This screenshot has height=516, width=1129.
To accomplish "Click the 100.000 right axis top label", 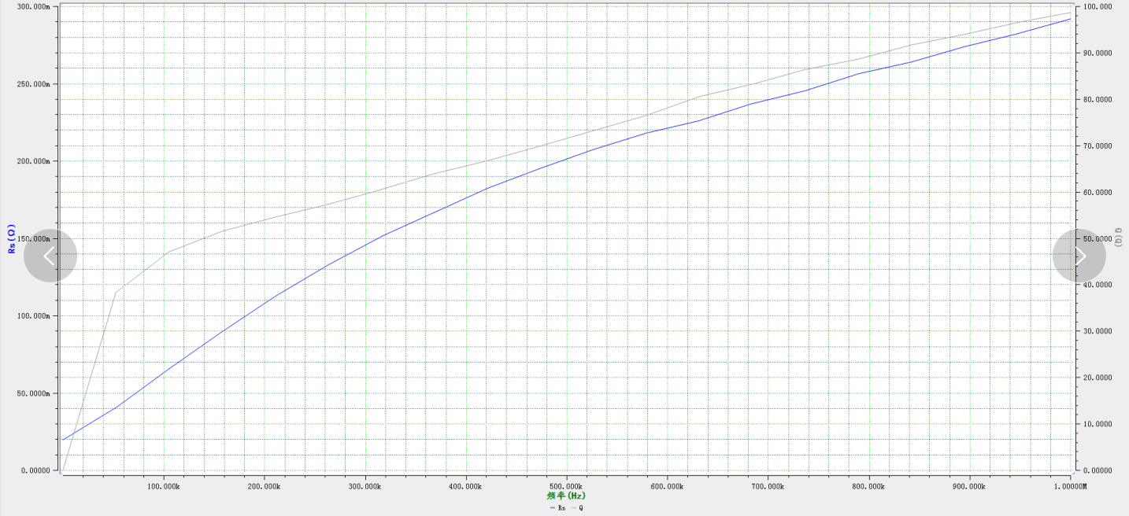I will (1097, 7).
